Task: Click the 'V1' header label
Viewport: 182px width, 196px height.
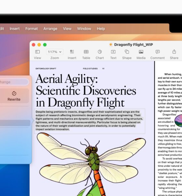Action: click(103, 69)
